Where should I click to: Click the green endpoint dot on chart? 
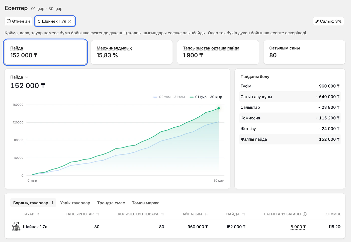click(219, 108)
